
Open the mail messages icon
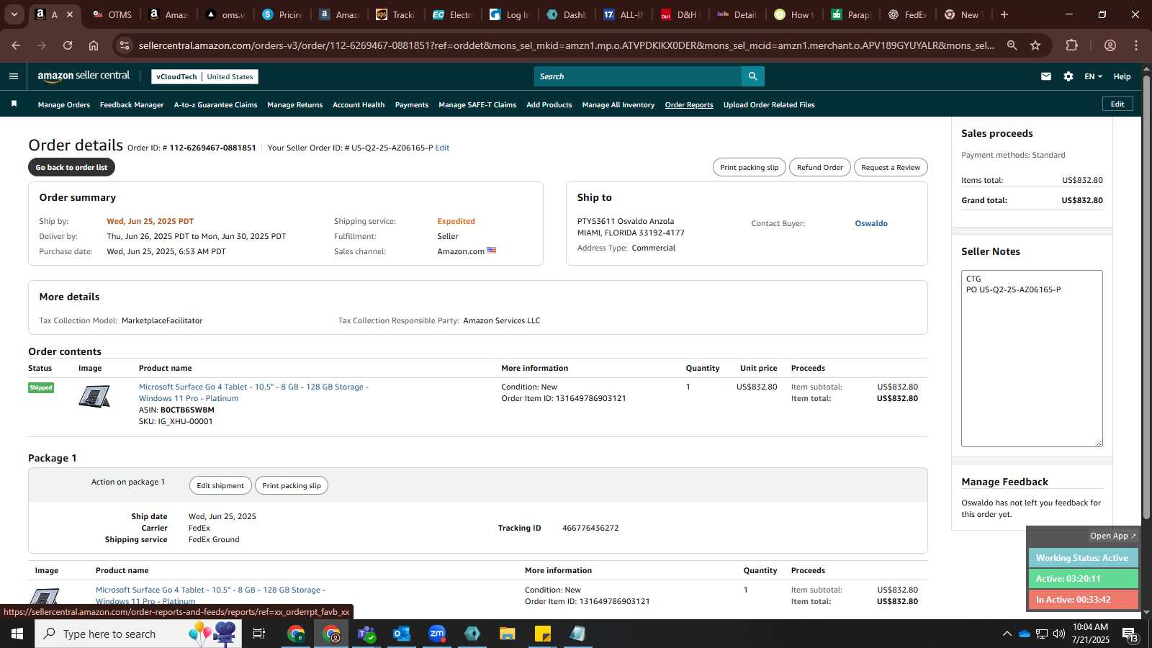[x=1046, y=76]
